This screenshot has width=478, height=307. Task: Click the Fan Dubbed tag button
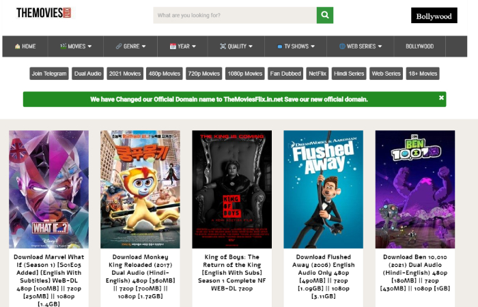tap(285, 74)
